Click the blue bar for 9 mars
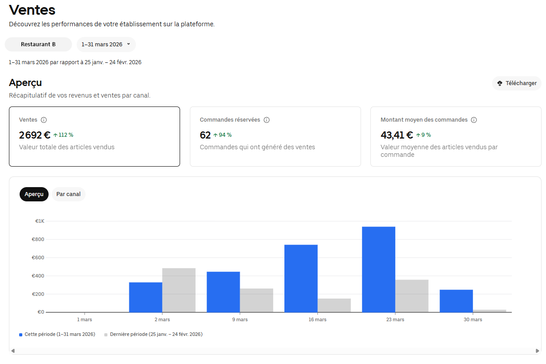Viewport: 546px width, 364px height. [223, 292]
